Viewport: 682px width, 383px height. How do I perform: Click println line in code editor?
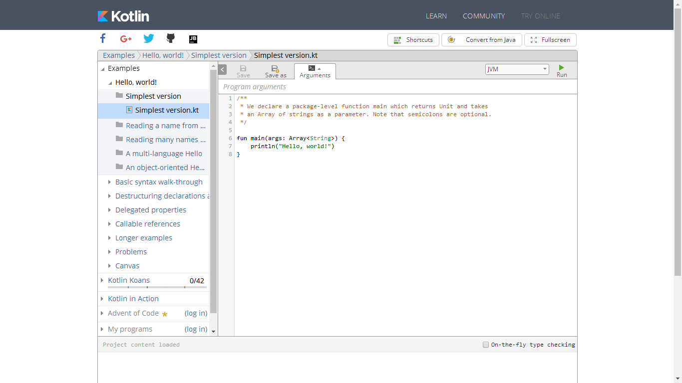tap(292, 146)
